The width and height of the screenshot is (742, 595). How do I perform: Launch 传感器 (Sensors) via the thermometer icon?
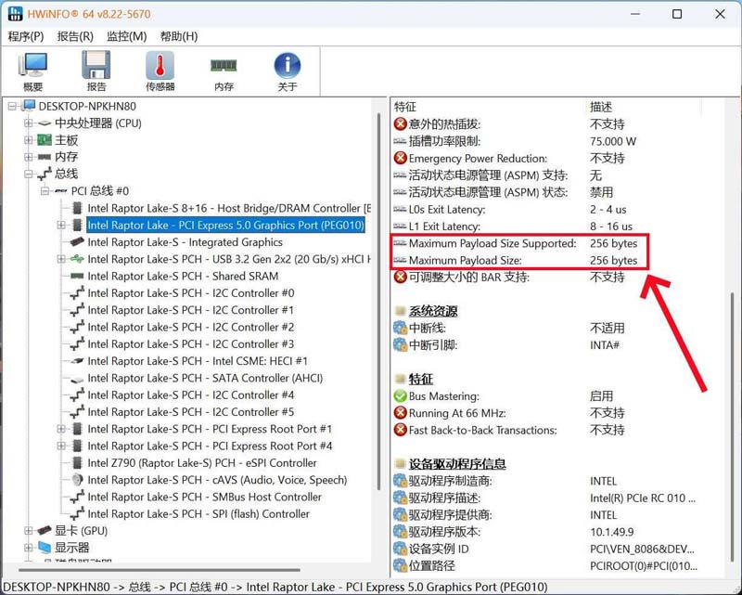[x=160, y=65]
